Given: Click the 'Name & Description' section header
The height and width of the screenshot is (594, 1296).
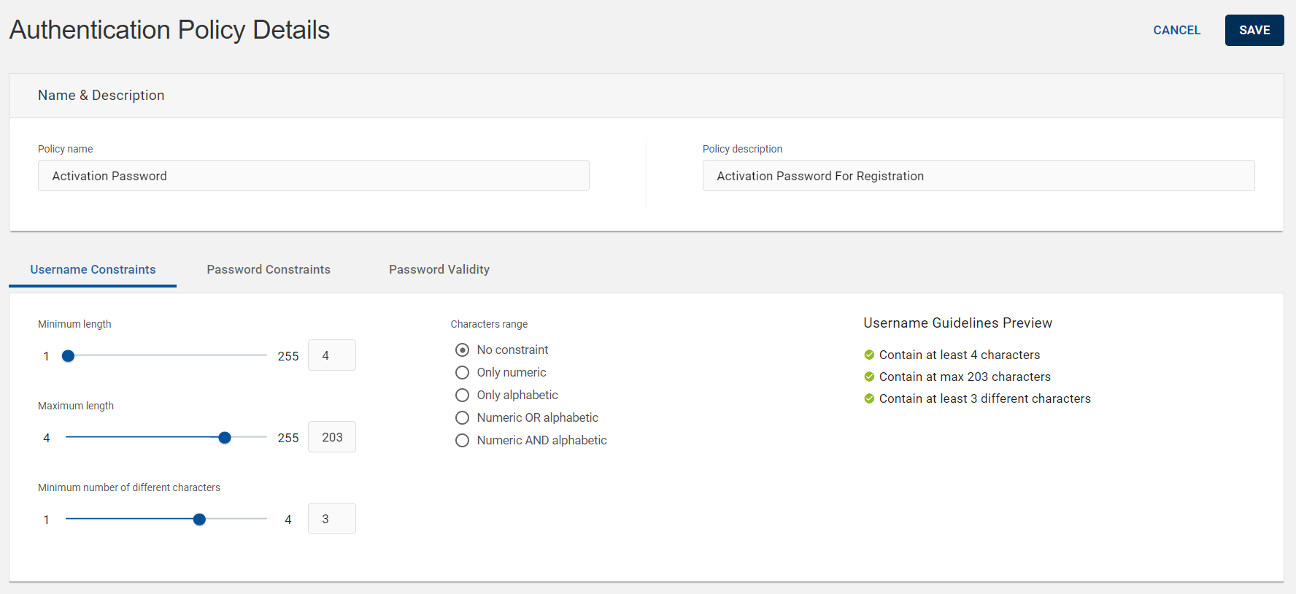Looking at the screenshot, I should tap(101, 96).
